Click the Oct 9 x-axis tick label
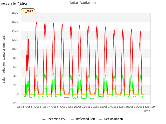Screen dimensions: 166x124 (x=64, y=107)
